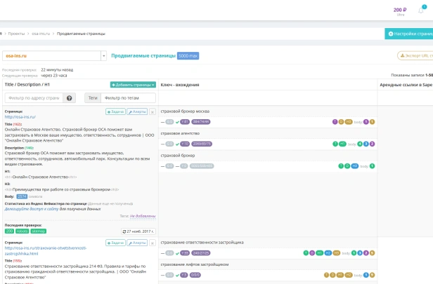Viewport: 433px width, 284px height.
Task: Click the help question mark icon
Action: (70, 98)
